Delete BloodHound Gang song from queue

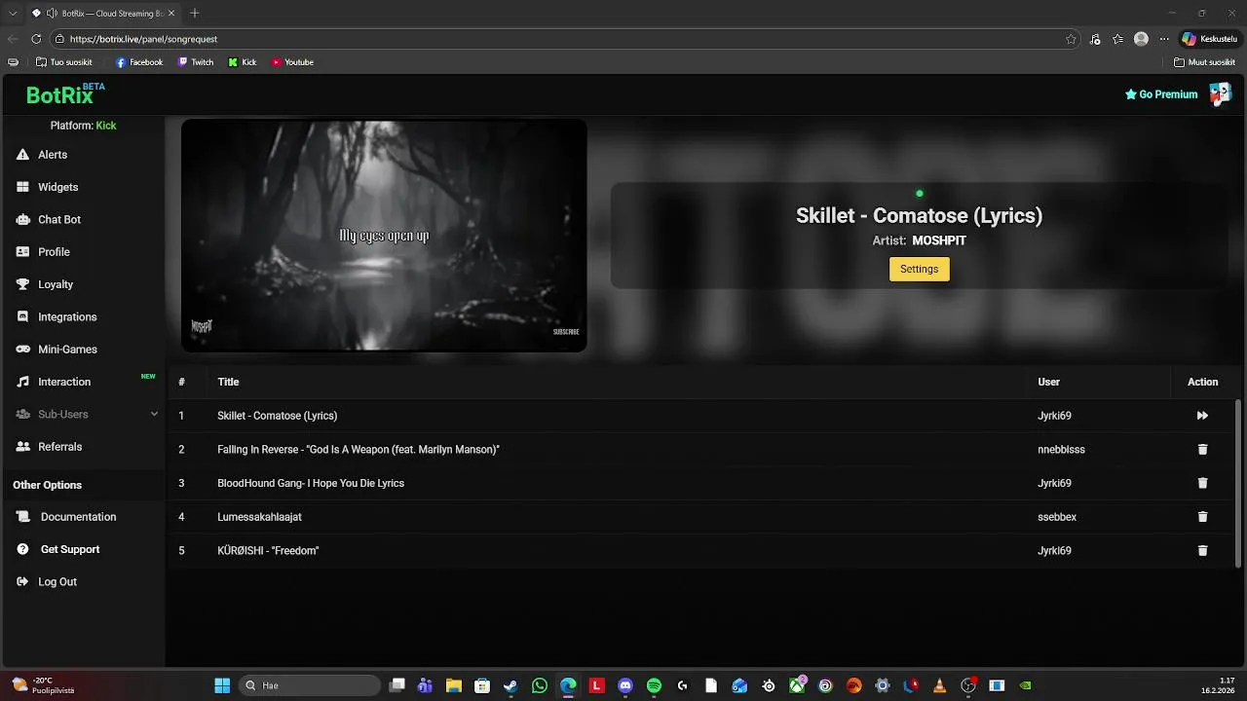(x=1202, y=483)
